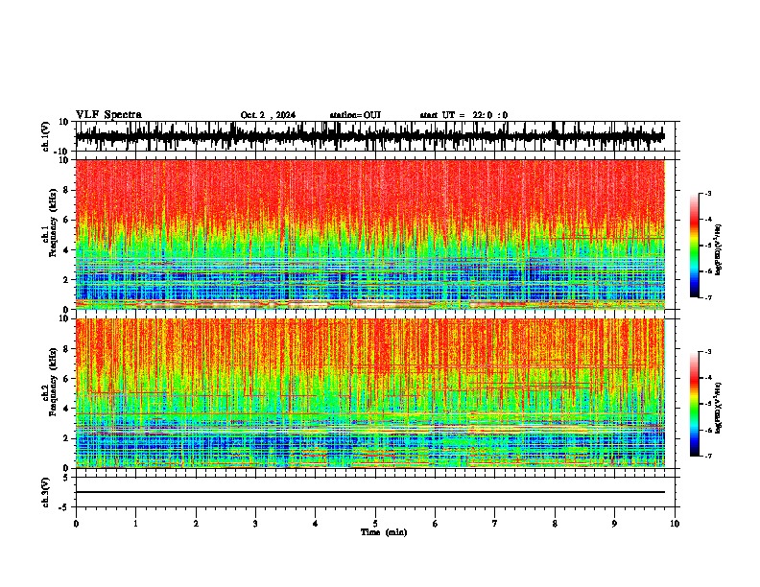Screen dimensions: 760x587
Task: Click the ch.1 spectrogram color scale bar
Action: 694,246
